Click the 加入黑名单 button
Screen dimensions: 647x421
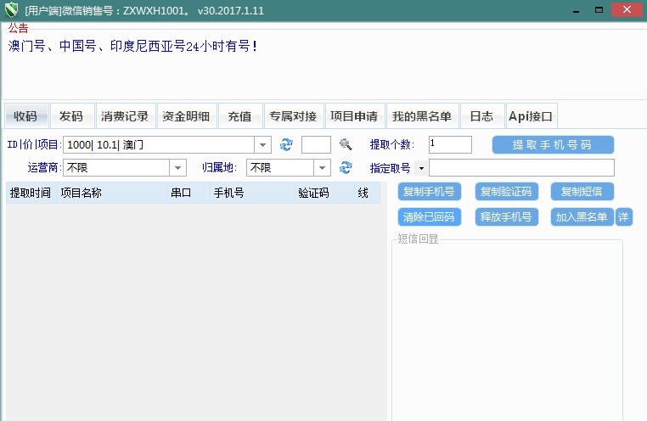pos(582,217)
